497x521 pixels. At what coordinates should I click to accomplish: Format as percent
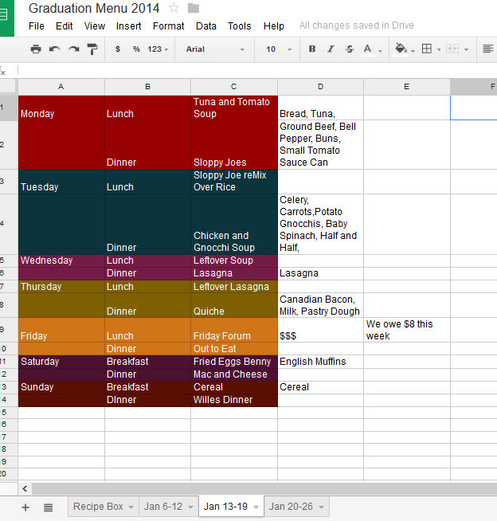[x=136, y=49]
